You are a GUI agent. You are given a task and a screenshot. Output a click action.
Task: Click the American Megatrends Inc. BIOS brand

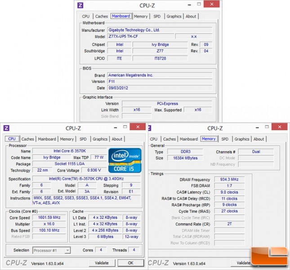[x=160, y=75]
